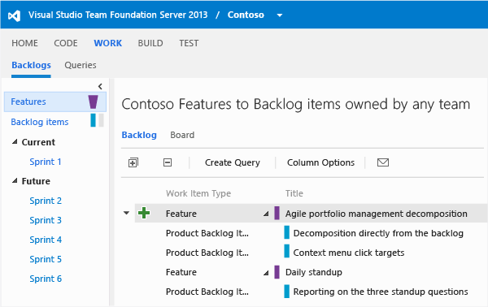Collapse the Current iterations group
The height and width of the screenshot is (307, 488).
[x=15, y=142]
